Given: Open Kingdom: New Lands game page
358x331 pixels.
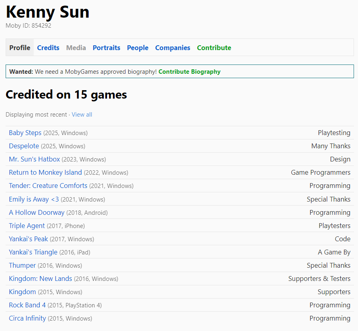Looking at the screenshot, I should pyautogui.click(x=40, y=279).
